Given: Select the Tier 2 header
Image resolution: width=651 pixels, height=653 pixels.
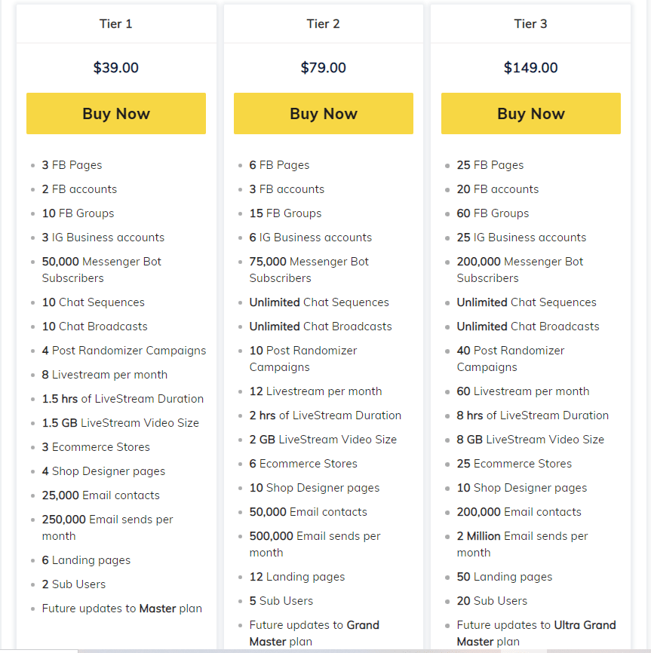Looking at the screenshot, I should [x=323, y=23].
